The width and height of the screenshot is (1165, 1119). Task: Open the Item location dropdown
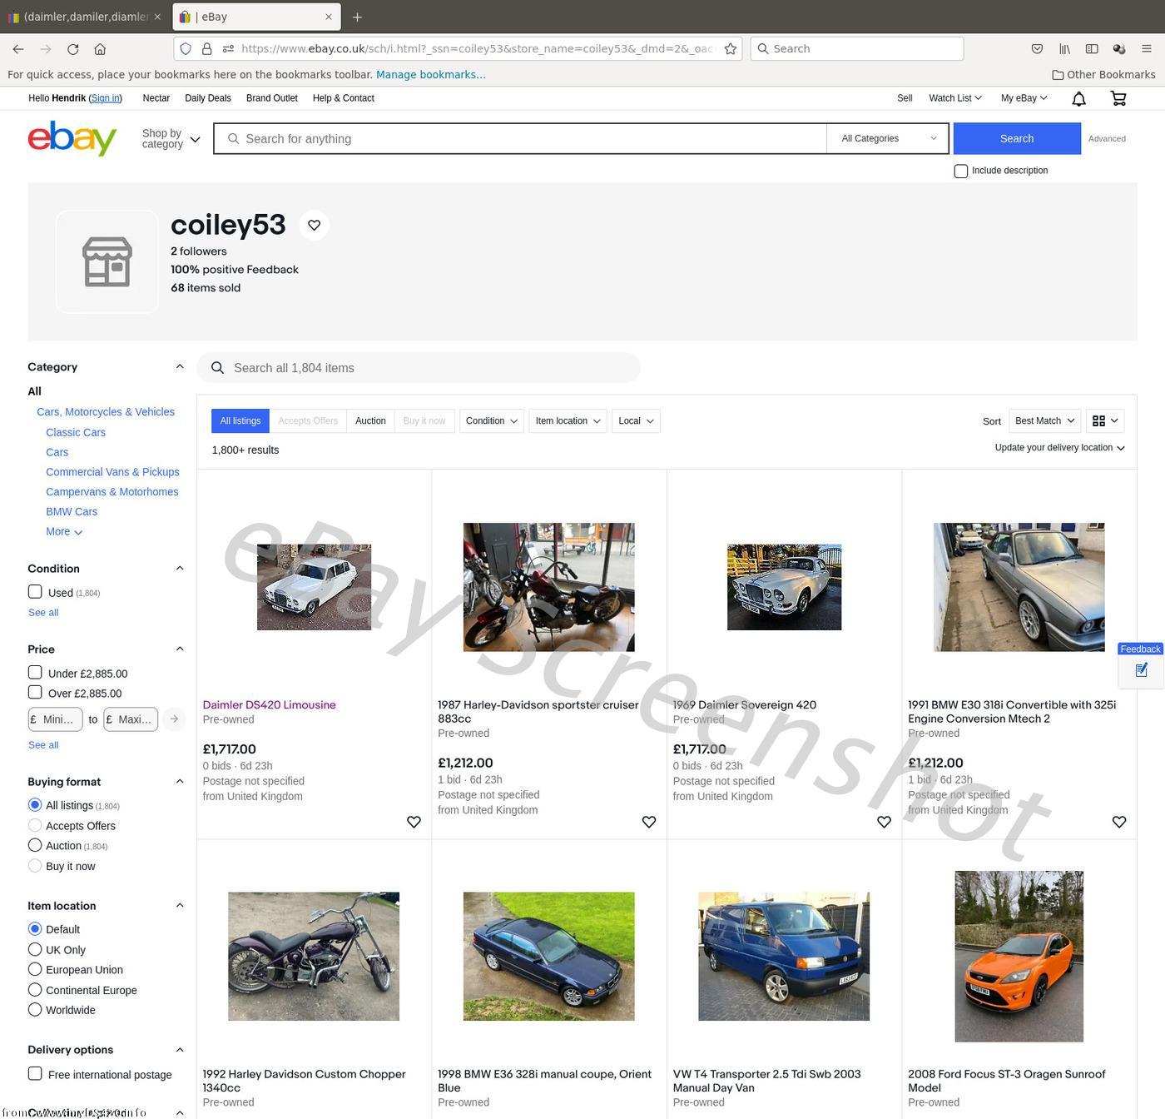coord(568,421)
